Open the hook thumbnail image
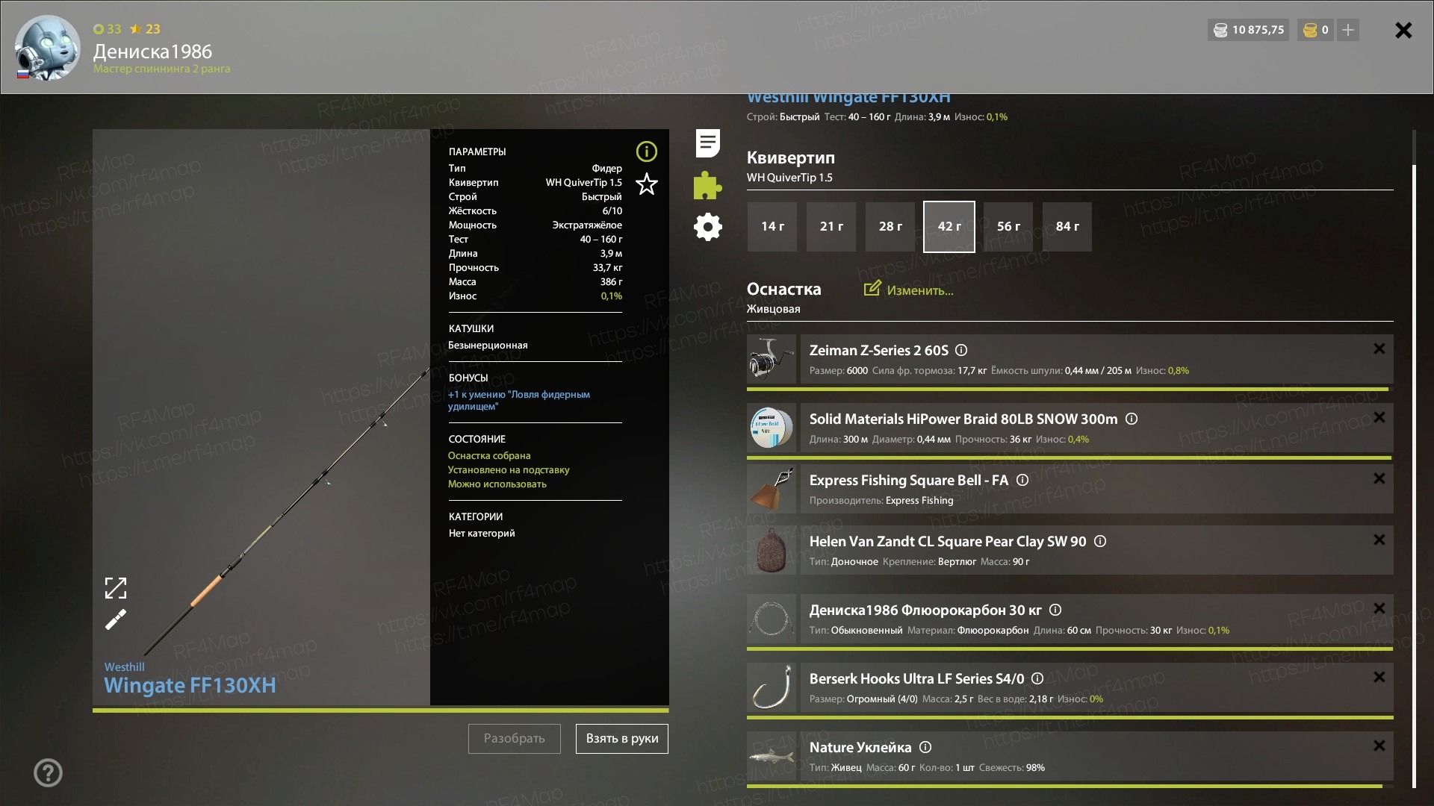This screenshot has height=806, width=1434. [772, 687]
